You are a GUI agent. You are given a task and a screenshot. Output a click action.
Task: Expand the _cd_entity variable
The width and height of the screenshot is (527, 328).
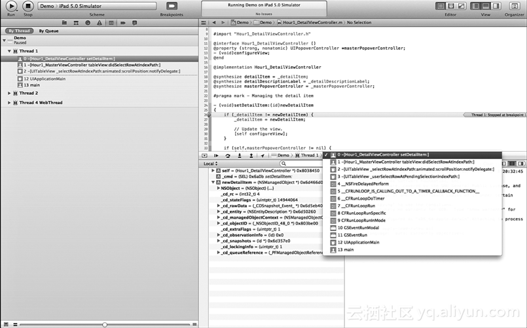click(x=219, y=211)
